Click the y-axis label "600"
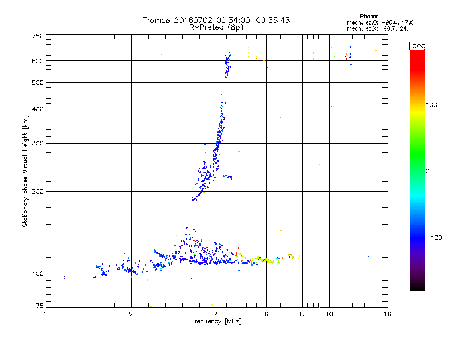The image size is (456, 342). (38, 61)
